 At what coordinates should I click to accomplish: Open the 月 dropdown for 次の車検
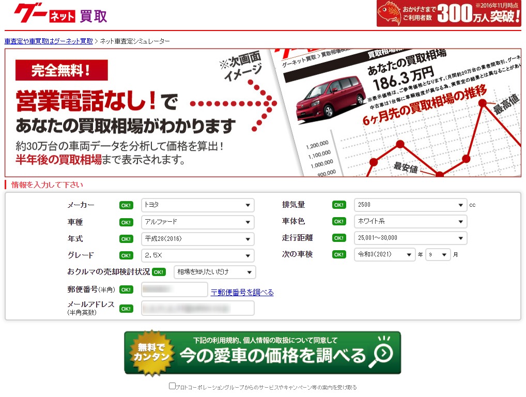tap(437, 254)
